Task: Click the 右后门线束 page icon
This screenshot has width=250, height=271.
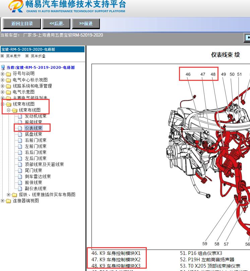Action: (20, 152)
